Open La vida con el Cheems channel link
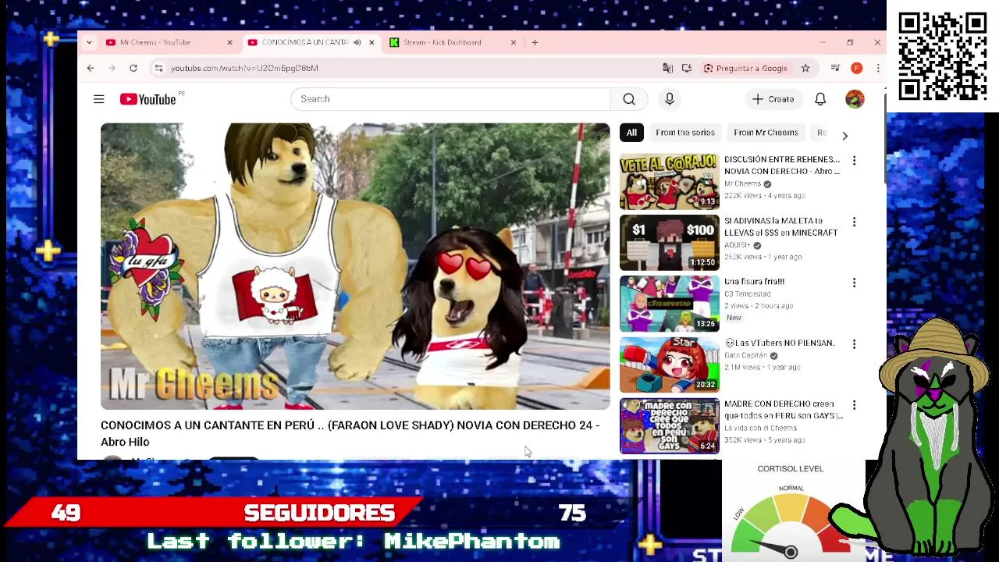The image size is (999, 562). pyautogui.click(x=760, y=428)
